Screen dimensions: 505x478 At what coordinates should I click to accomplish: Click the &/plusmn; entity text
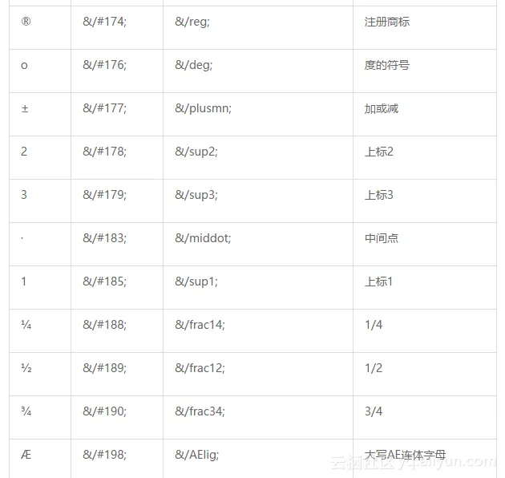(x=203, y=108)
